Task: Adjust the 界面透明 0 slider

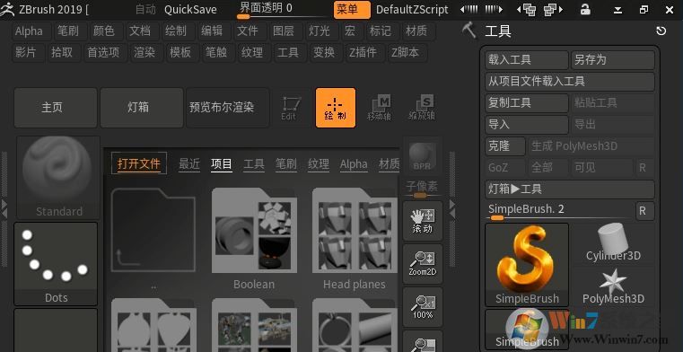Action: point(282,11)
